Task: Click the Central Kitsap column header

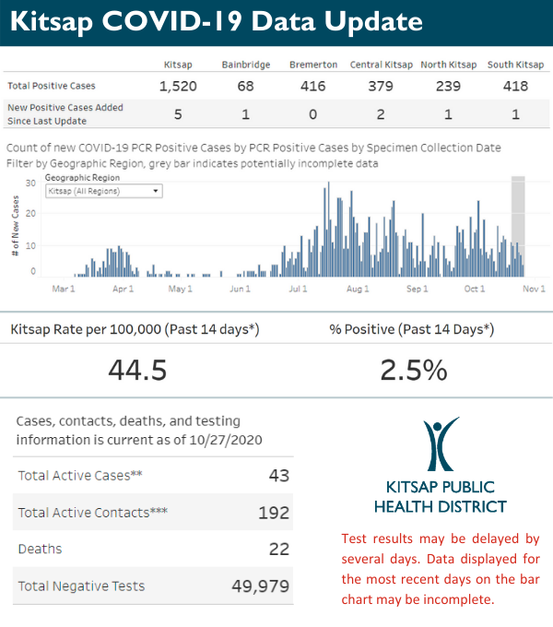Action: pyautogui.click(x=381, y=65)
